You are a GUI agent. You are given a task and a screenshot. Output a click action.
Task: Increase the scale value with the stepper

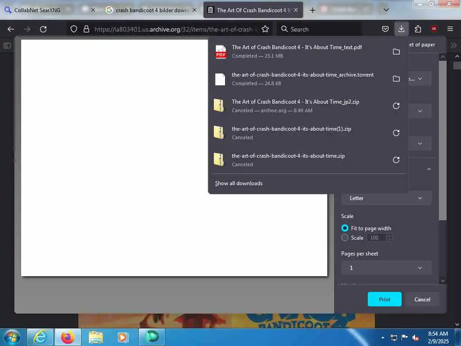[389, 236]
